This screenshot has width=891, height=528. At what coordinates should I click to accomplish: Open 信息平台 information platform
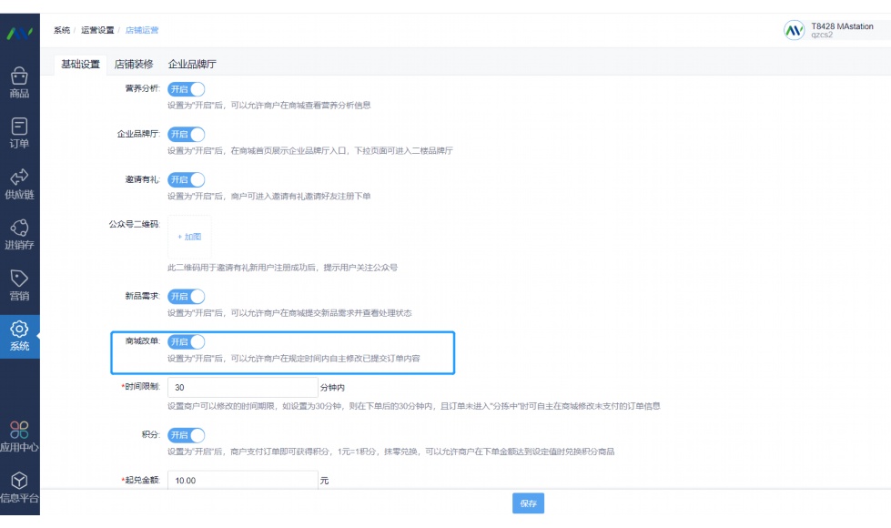click(19, 486)
